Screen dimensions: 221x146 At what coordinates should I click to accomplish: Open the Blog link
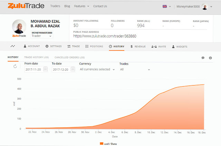coord(67,6)
